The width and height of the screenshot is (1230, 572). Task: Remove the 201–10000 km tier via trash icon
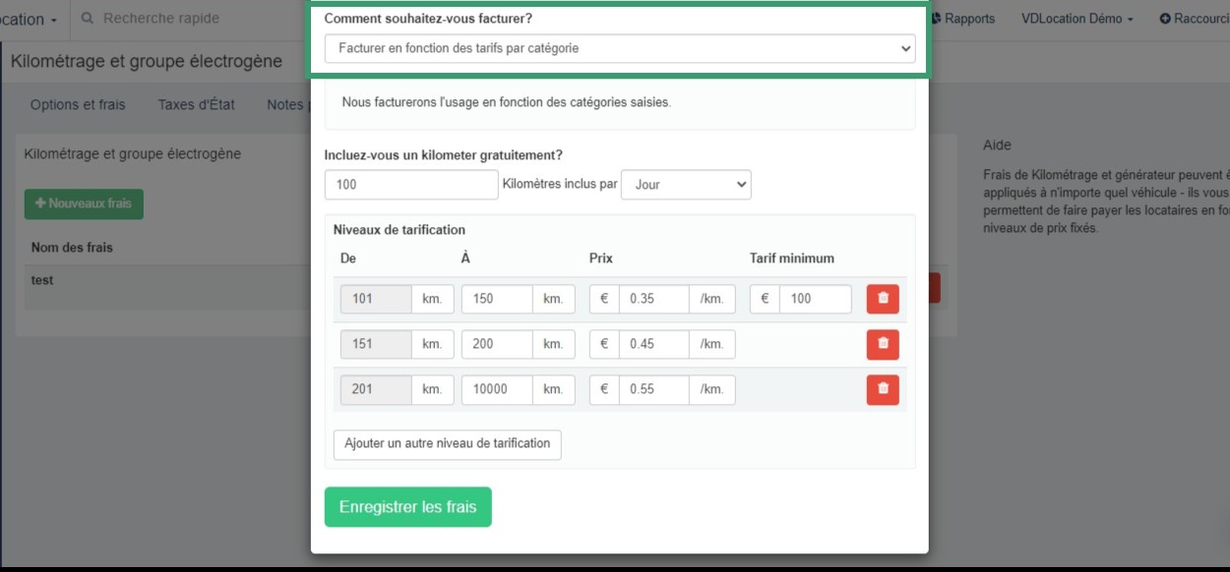[883, 389]
